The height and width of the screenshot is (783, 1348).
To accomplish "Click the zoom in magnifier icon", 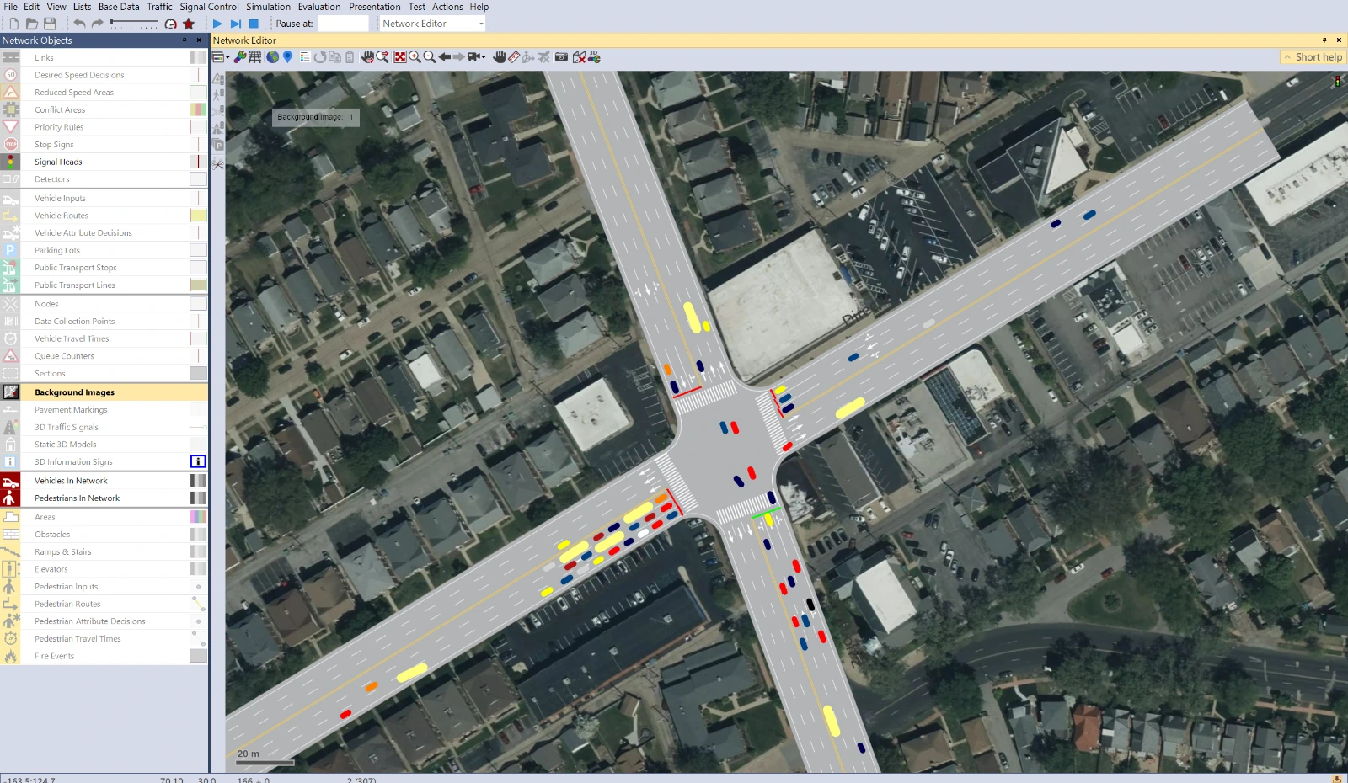I will pos(415,57).
